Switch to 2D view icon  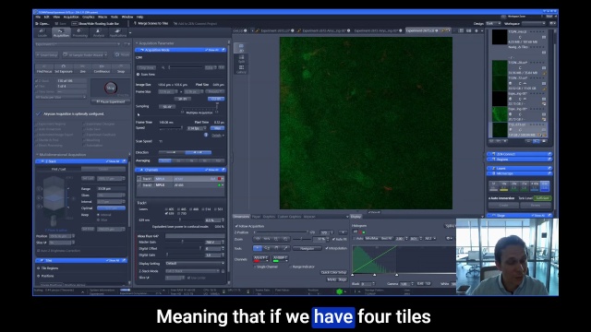pyautogui.click(x=241, y=48)
